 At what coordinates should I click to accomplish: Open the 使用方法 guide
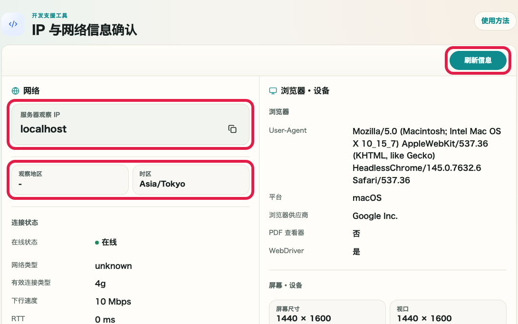pos(495,21)
